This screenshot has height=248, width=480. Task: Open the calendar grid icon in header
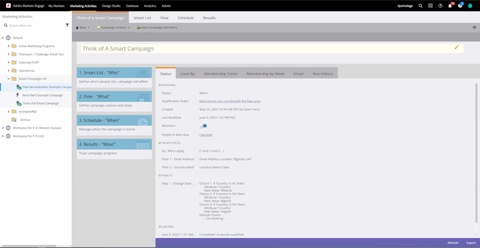tap(431, 6)
